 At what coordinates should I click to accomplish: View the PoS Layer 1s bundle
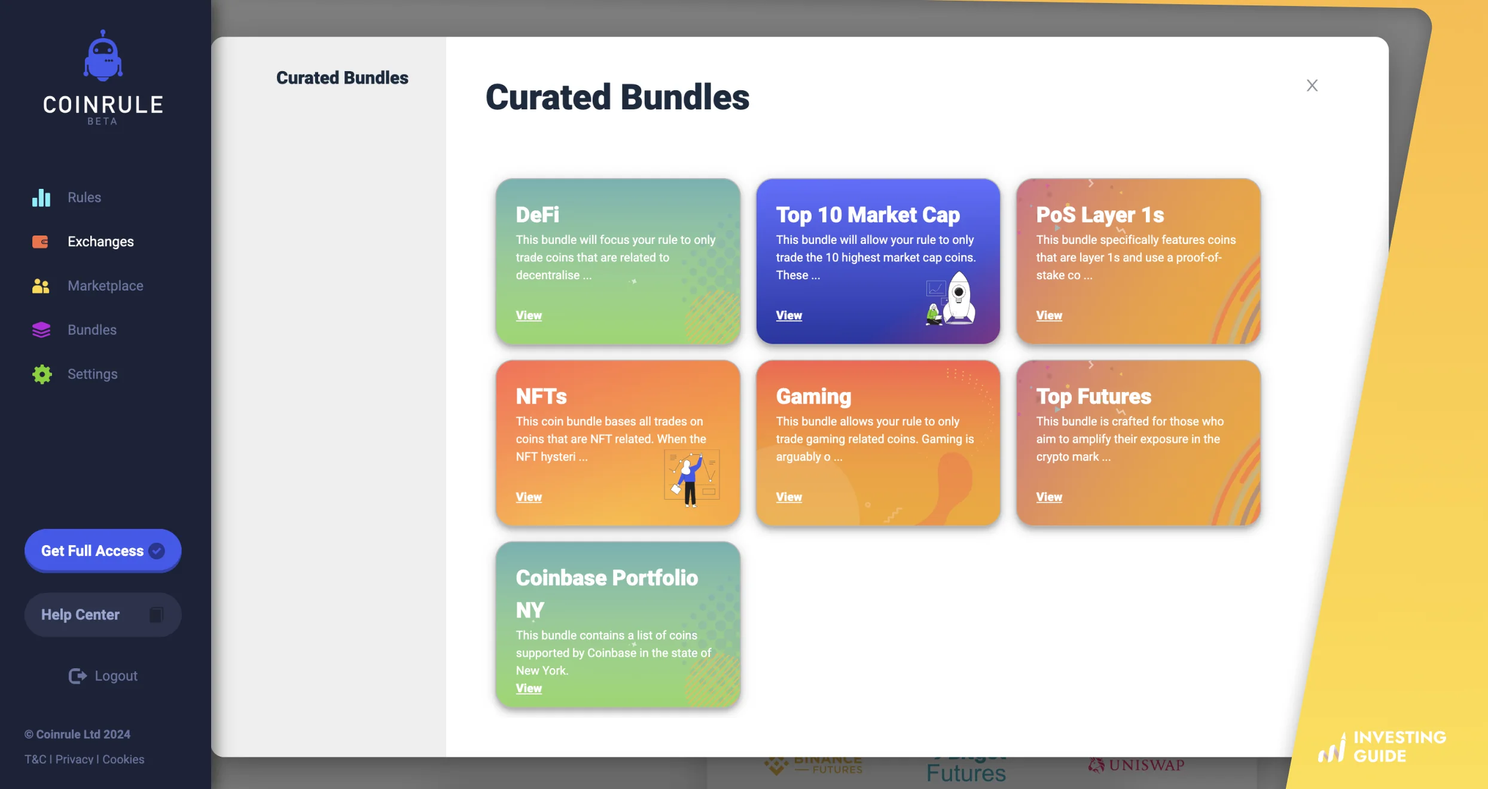tap(1048, 315)
